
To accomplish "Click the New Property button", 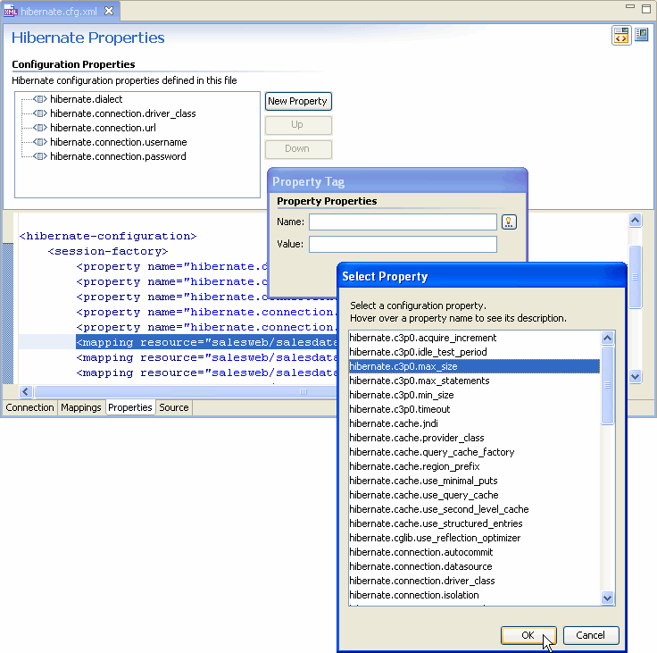I will click(298, 101).
